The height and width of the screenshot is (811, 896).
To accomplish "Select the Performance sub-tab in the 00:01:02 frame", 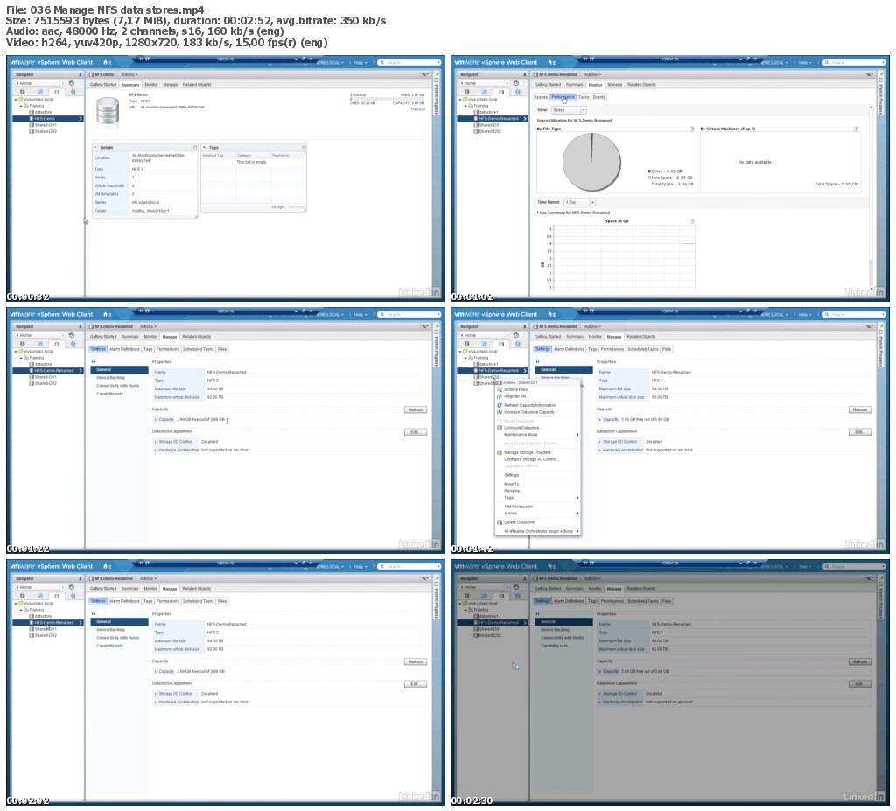I will 563,97.
